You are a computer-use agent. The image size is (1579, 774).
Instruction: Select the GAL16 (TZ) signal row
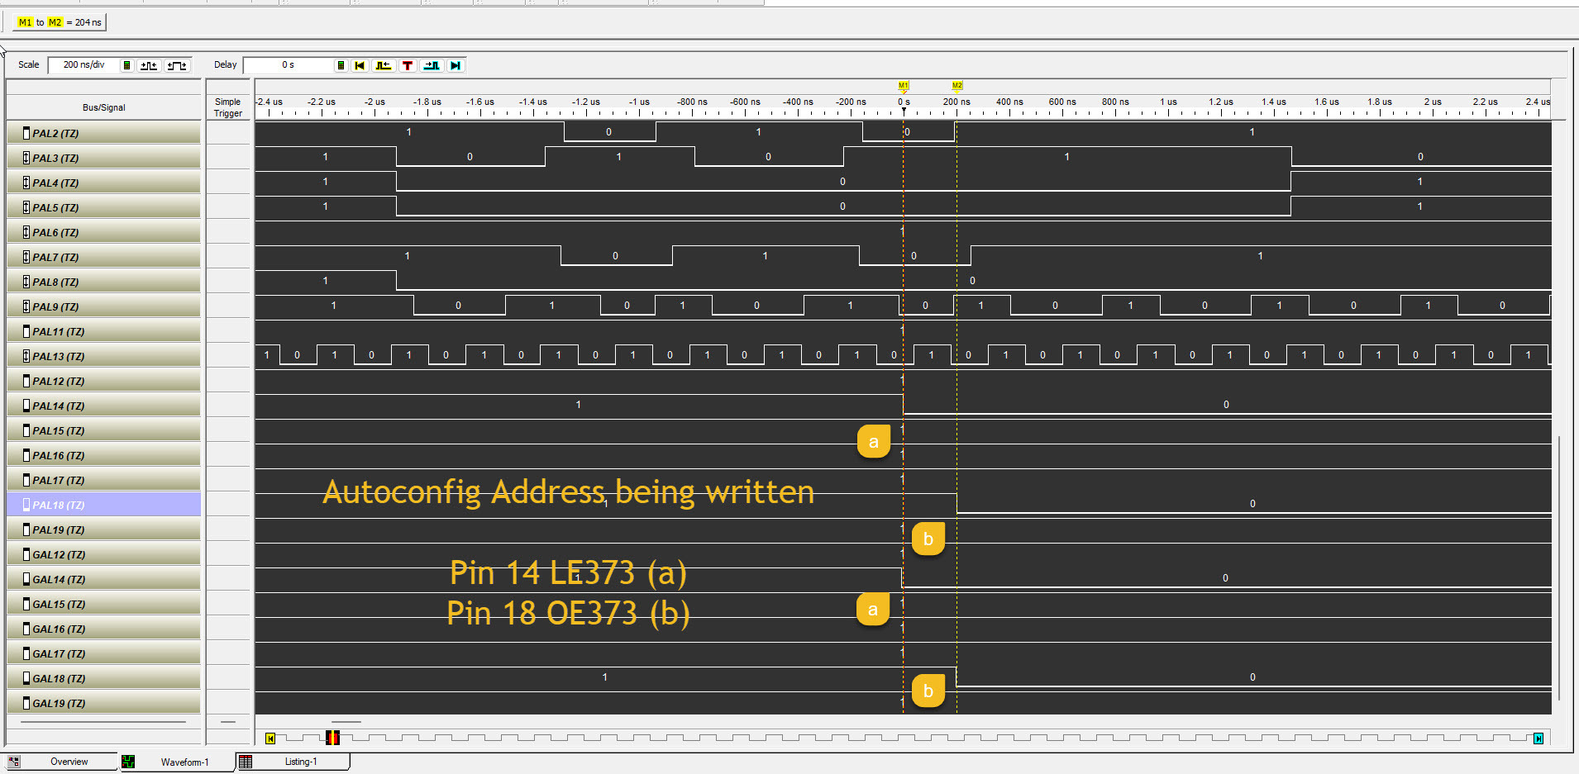104,629
